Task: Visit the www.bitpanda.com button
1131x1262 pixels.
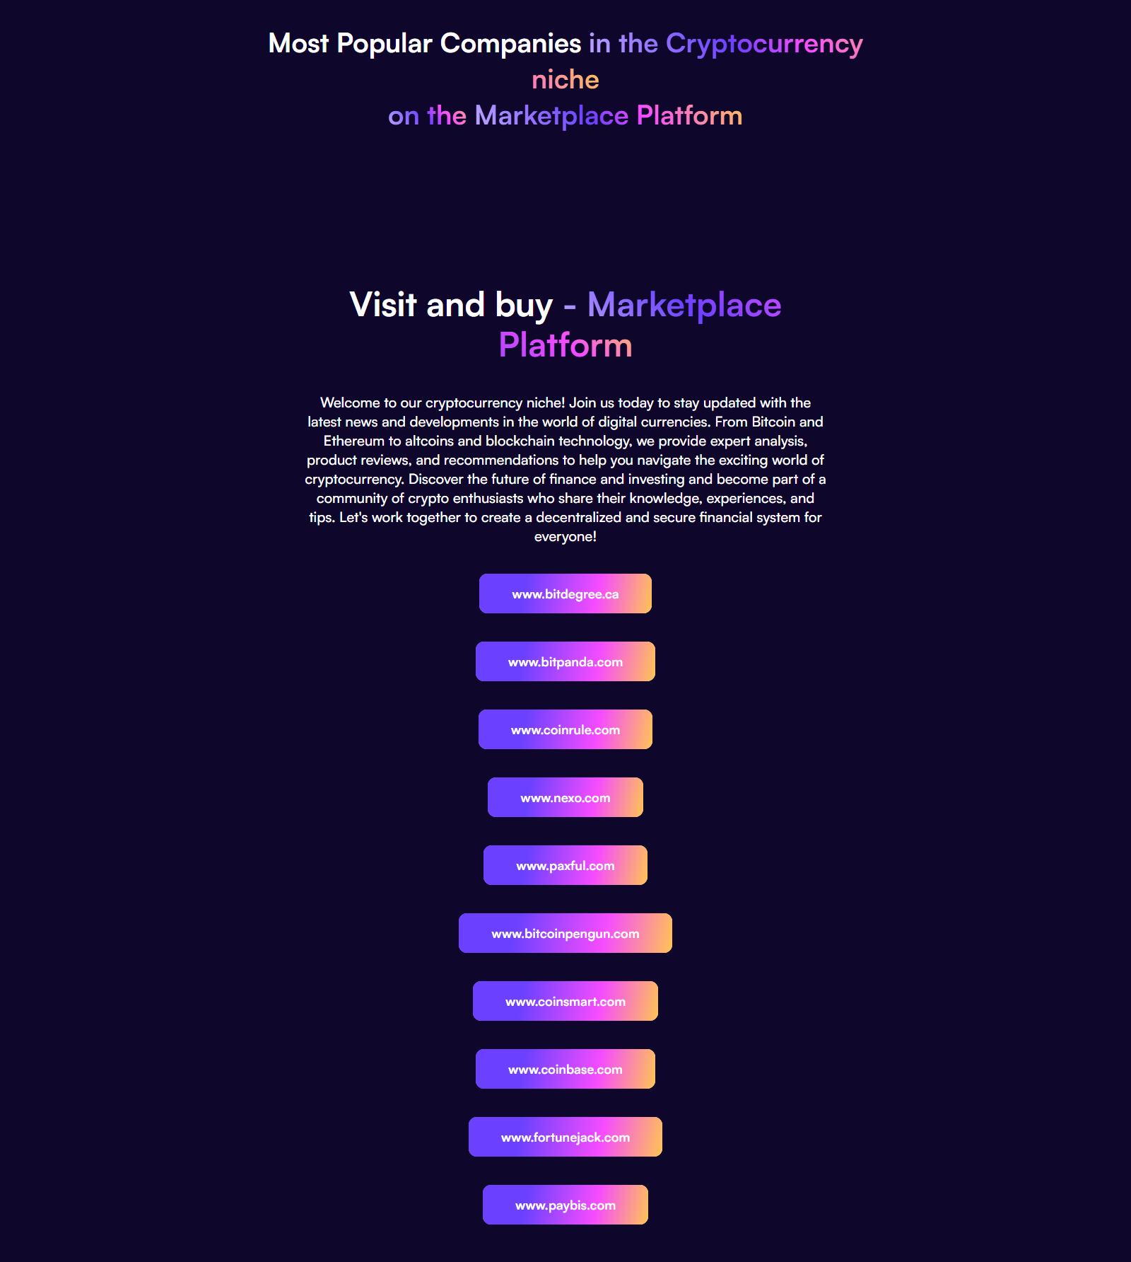Action: (x=565, y=661)
